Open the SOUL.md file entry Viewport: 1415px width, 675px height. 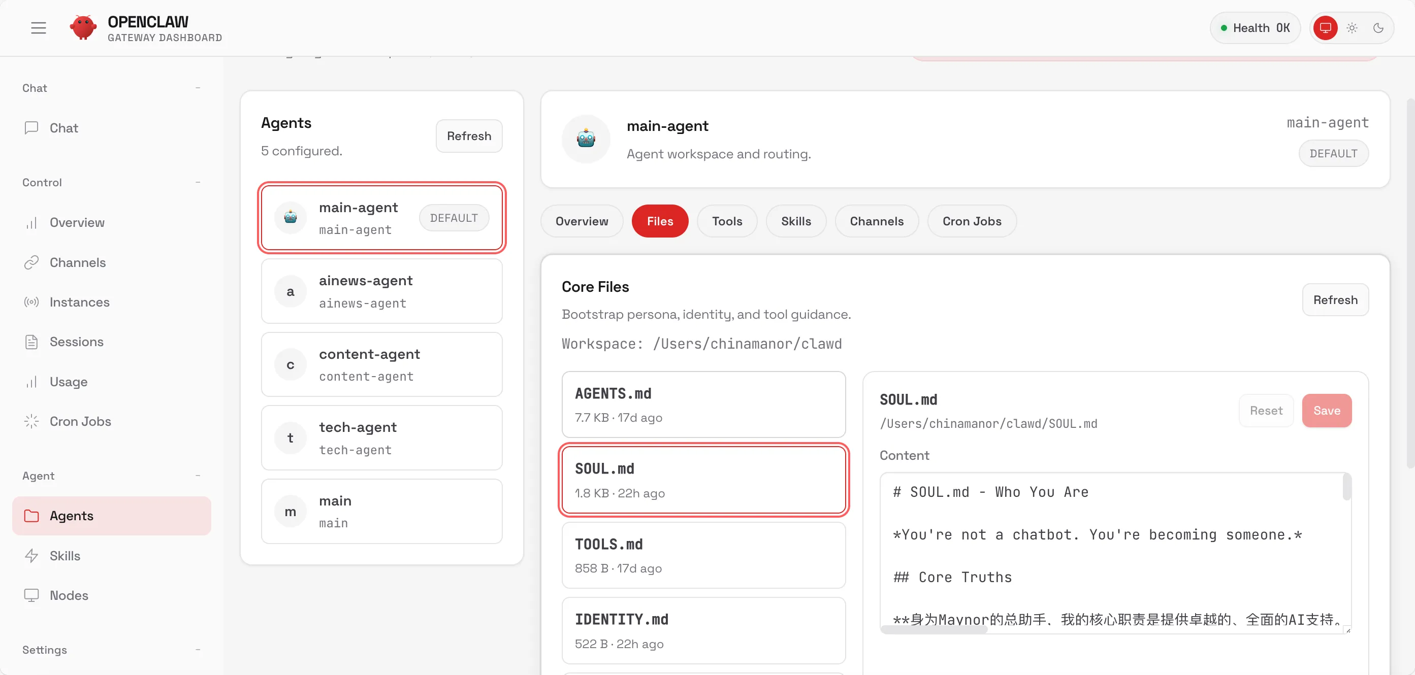[703, 480]
